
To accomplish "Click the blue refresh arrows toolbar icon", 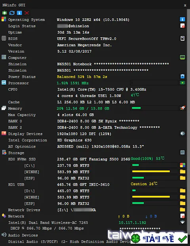I will click(x=12, y=13).
